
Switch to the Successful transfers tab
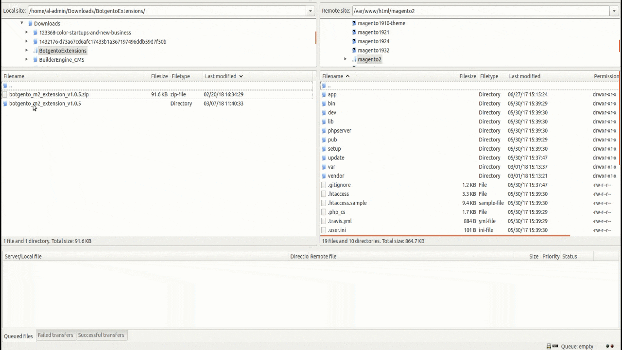101,335
